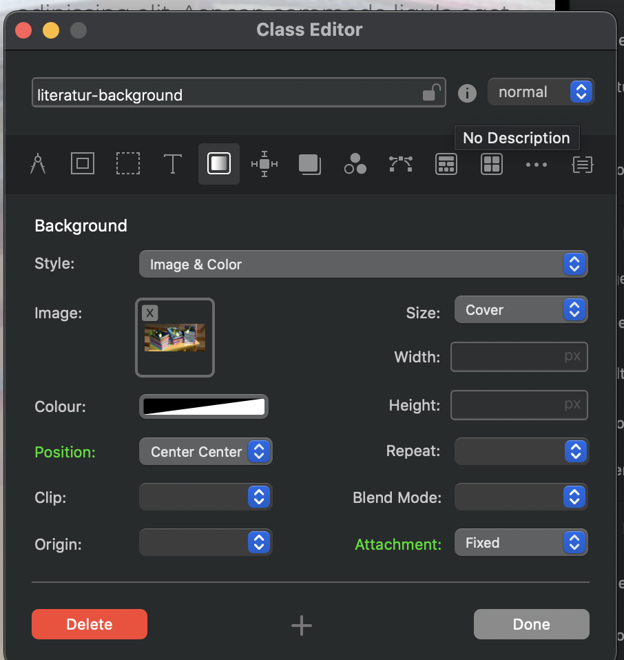624x660 pixels.
Task: Open the grid layout tab icon
Action: point(491,164)
